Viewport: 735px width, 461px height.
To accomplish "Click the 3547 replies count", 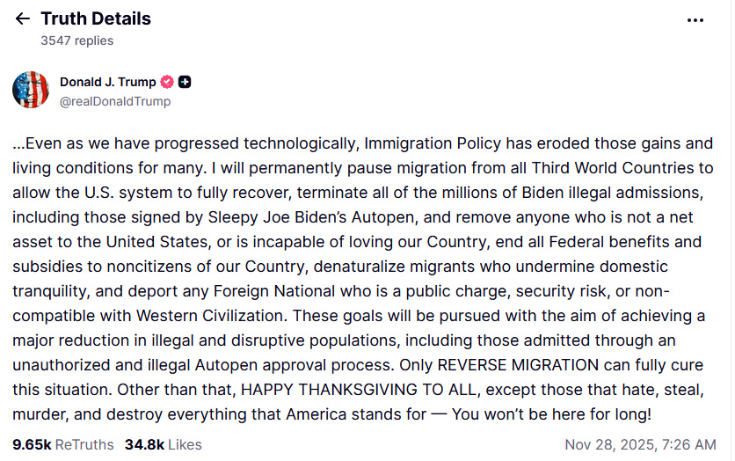I will (x=76, y=40).
